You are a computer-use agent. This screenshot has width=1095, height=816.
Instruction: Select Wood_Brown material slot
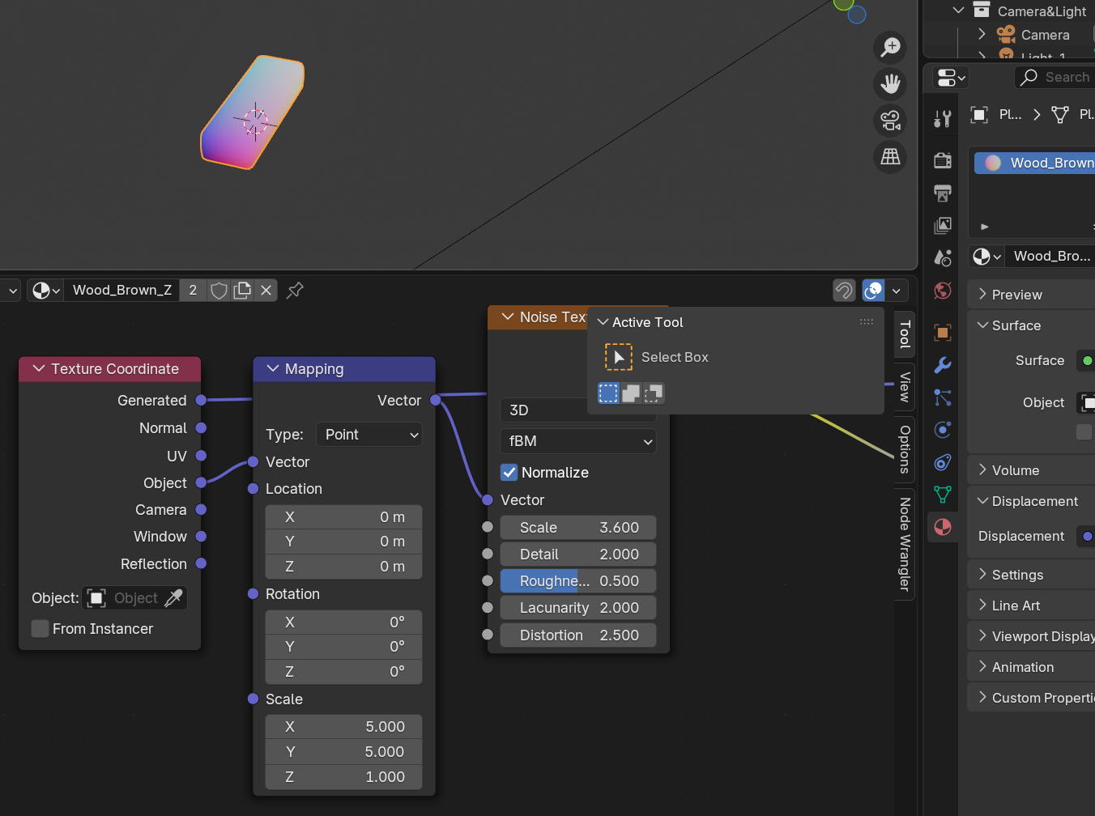(x=1041, y=163)
